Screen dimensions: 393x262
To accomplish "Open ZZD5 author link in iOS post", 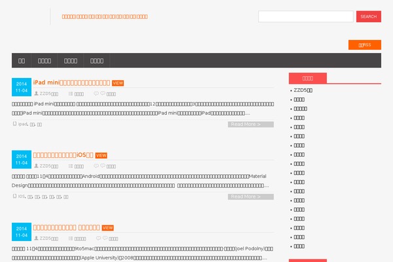I will point(49,166).
